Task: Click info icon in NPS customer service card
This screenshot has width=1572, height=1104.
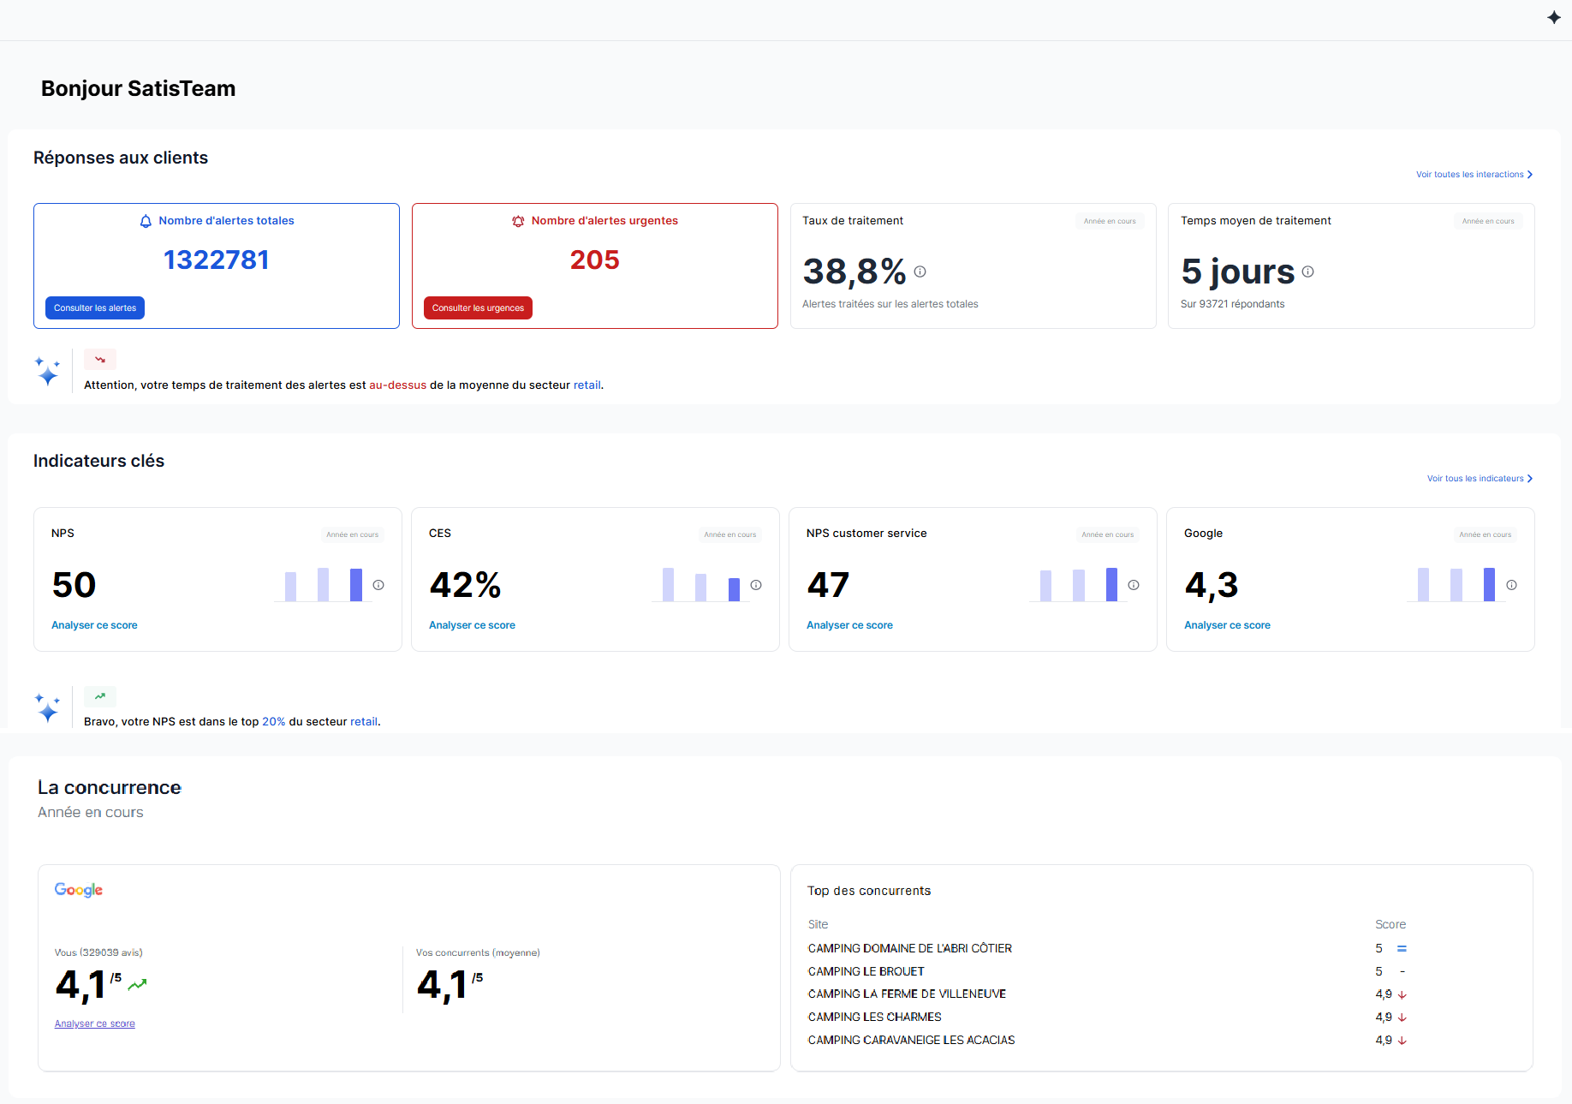Action: (1134, 585)
